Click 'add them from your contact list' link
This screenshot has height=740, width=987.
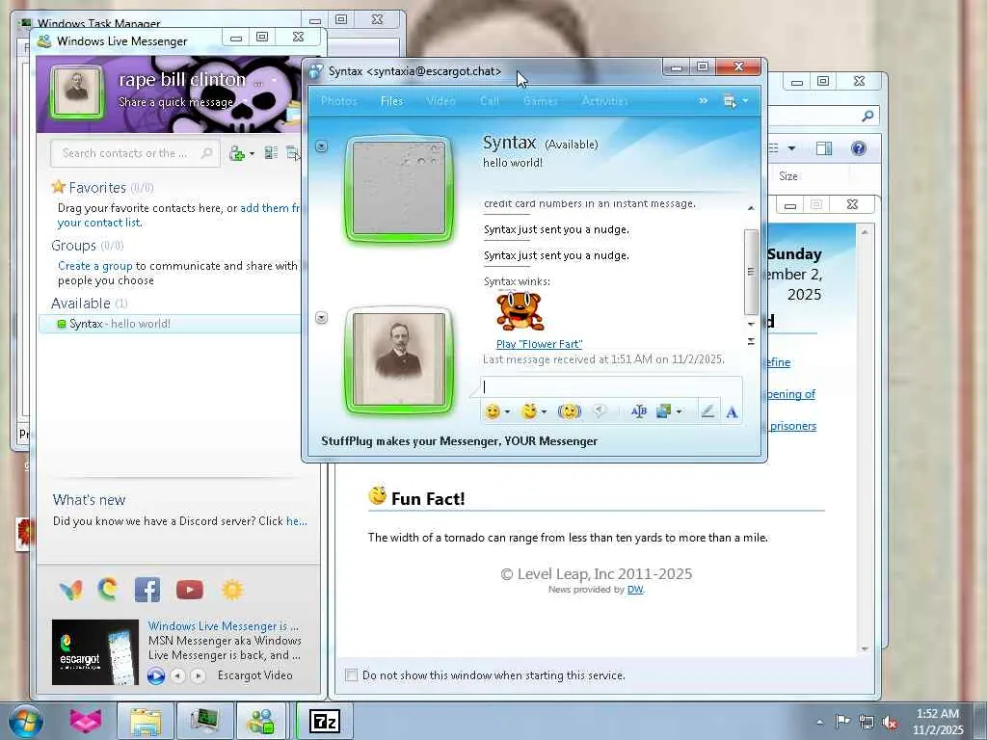click(x=270, y=208)
